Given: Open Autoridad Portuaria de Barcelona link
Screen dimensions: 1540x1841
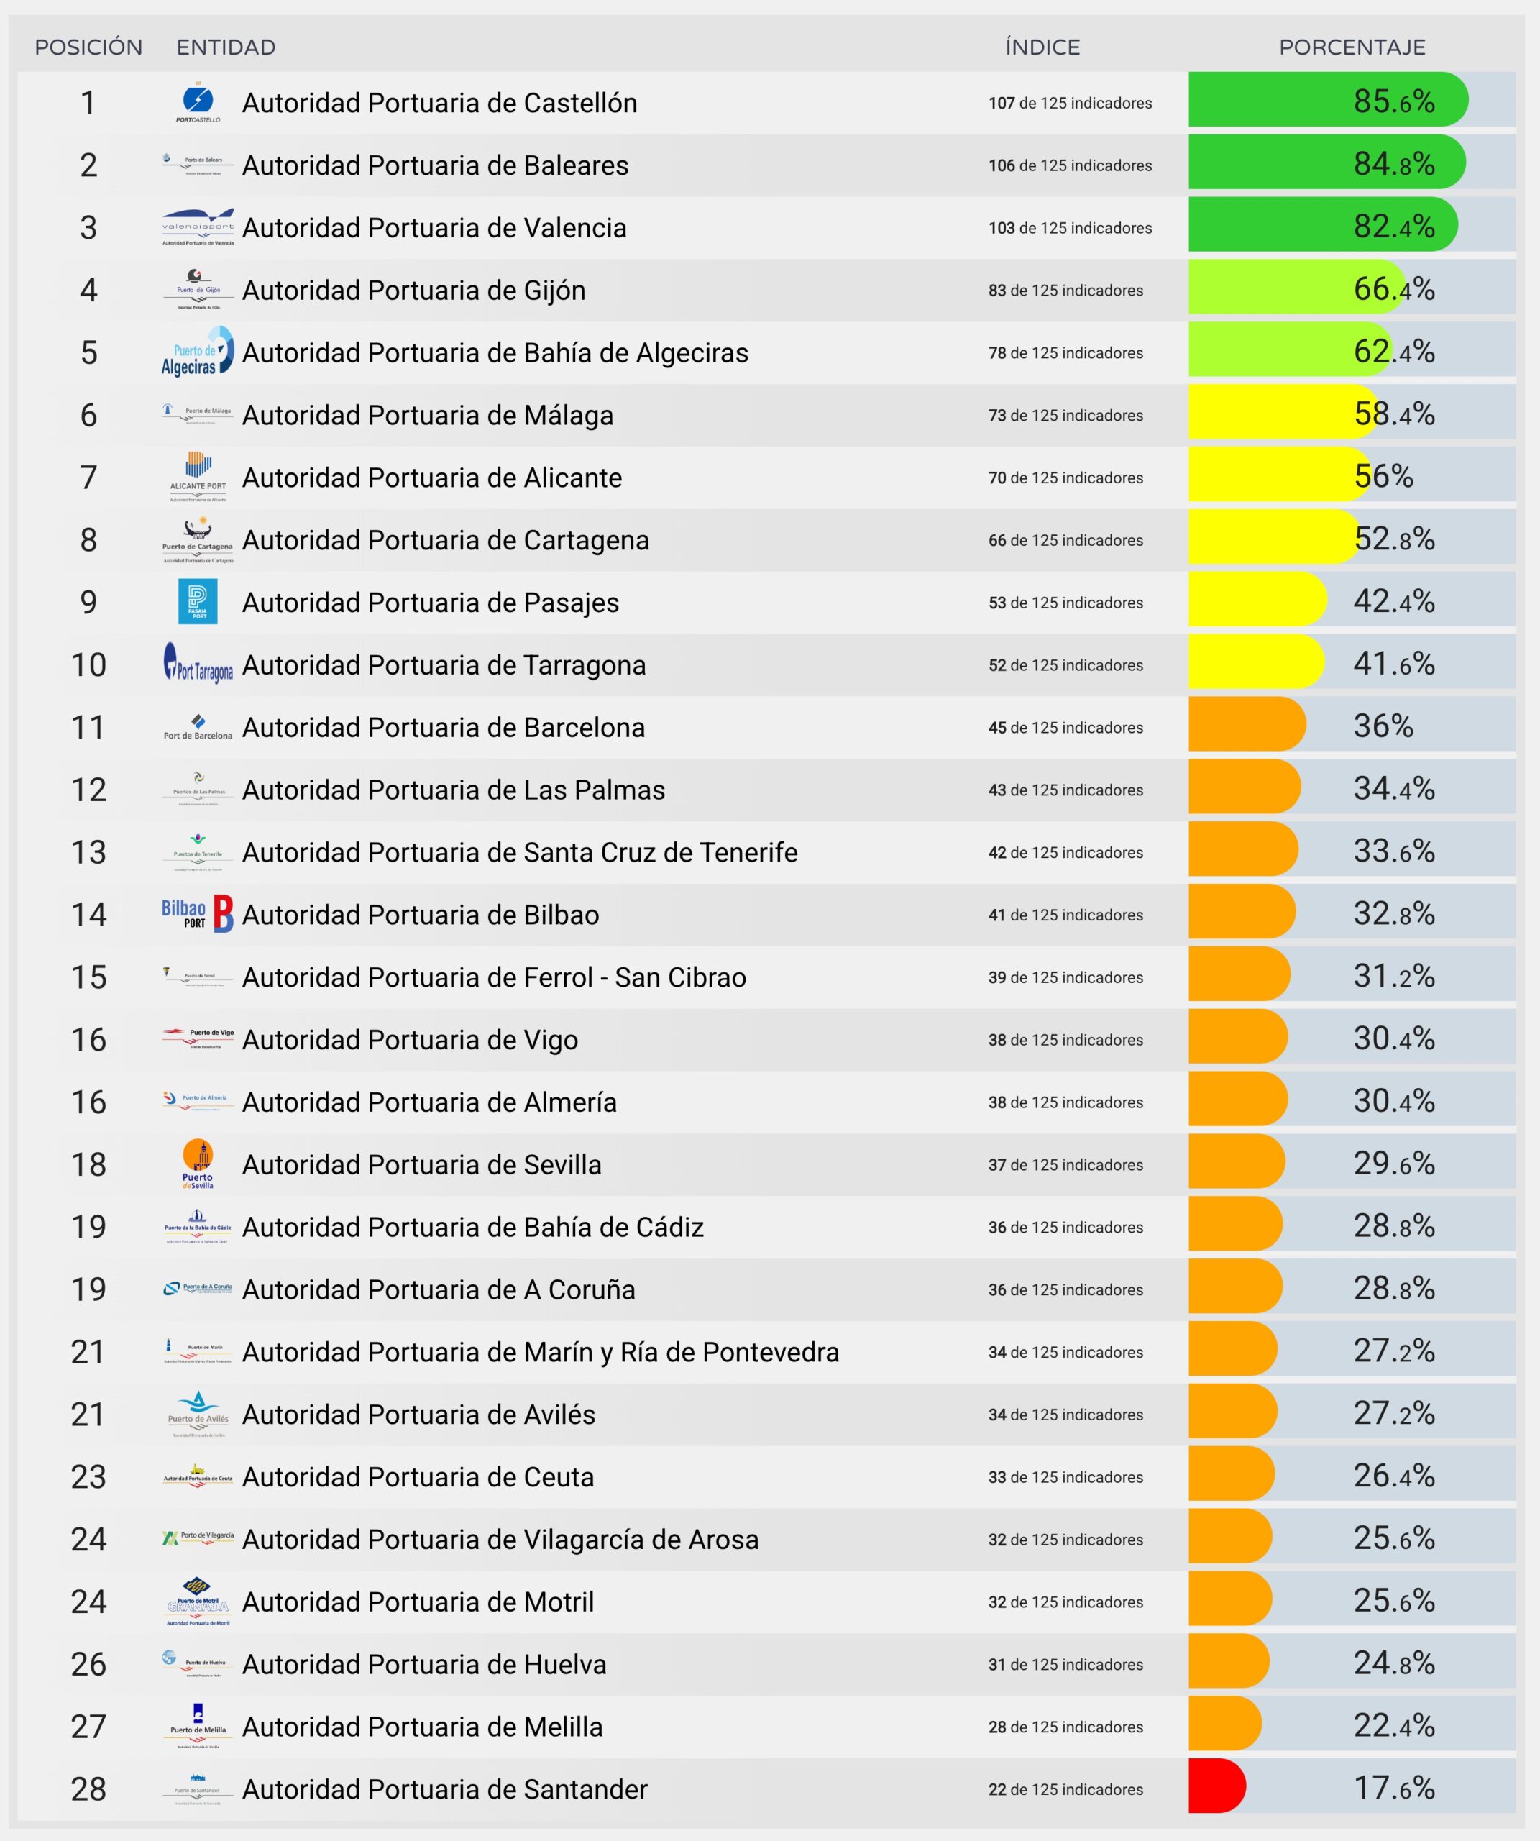Looking at the screenshot, I should [x=444, y=728].
